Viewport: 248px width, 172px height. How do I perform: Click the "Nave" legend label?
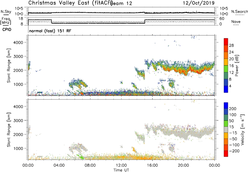click(x=236, y=21)
